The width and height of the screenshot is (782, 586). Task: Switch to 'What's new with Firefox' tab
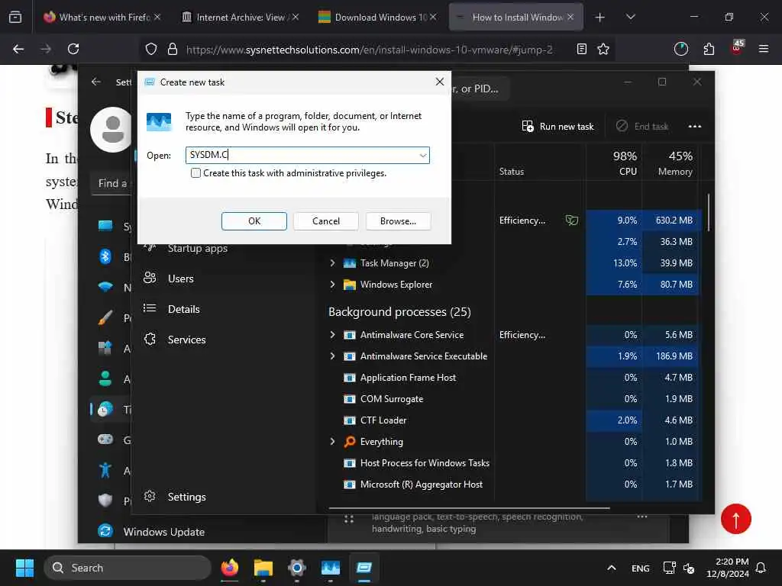click(102, 17)
